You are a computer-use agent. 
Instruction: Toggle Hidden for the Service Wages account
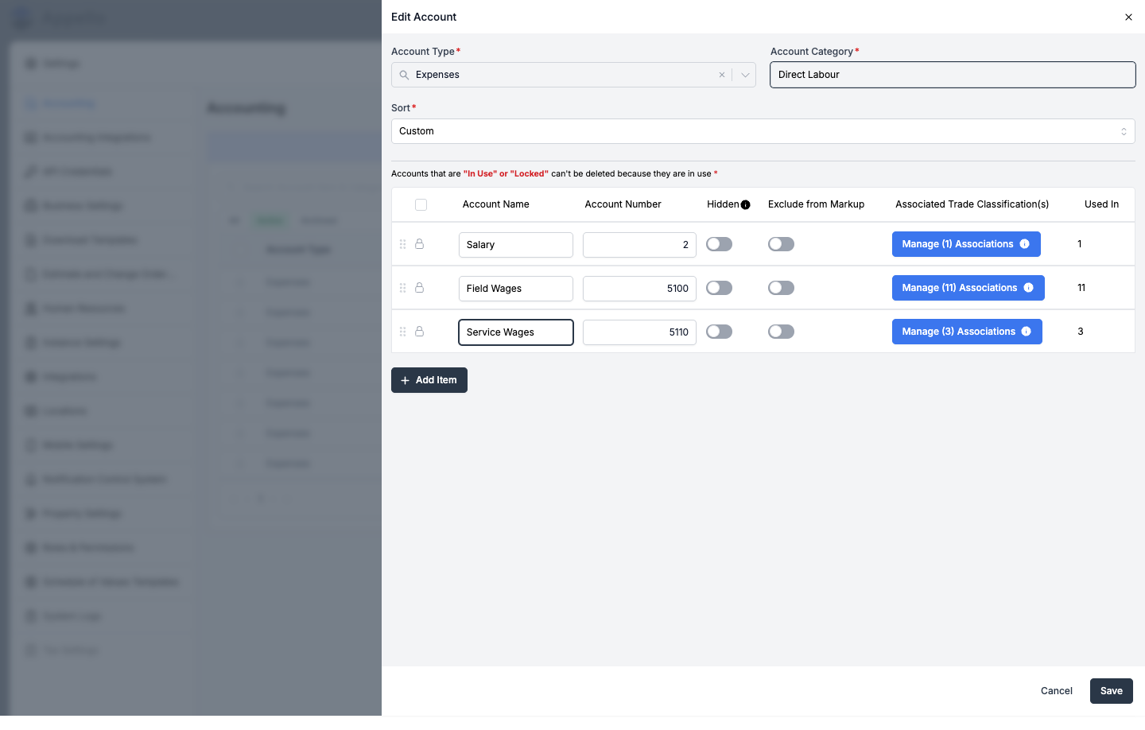pyautogui.click(x=720, y=332)
